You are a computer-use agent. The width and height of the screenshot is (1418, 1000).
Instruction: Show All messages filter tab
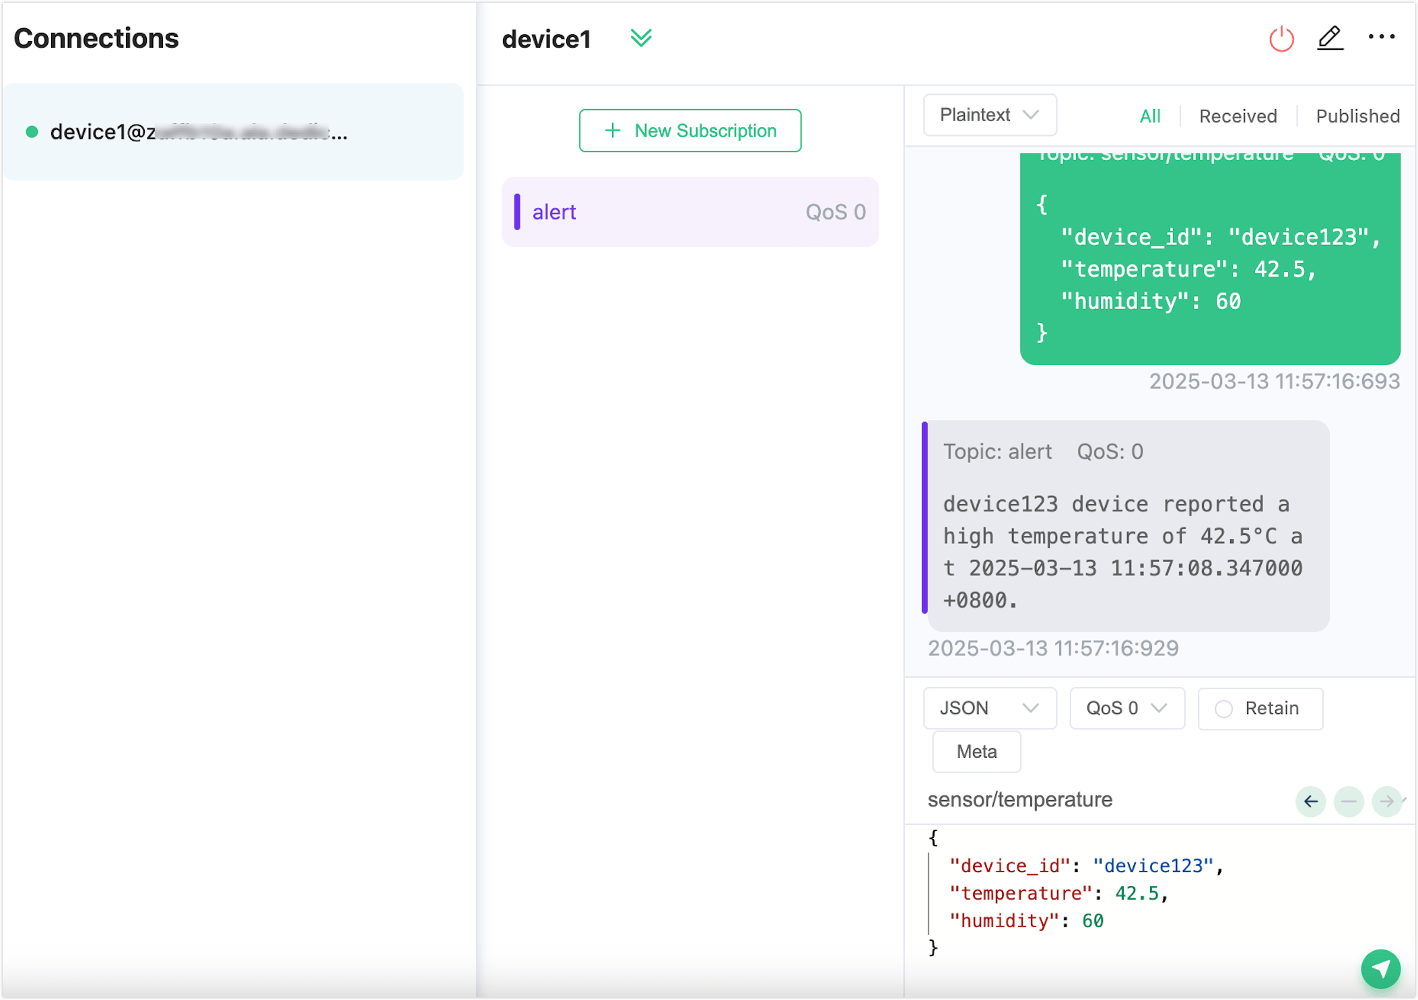pyautogui.click(x=1149, y=116)
